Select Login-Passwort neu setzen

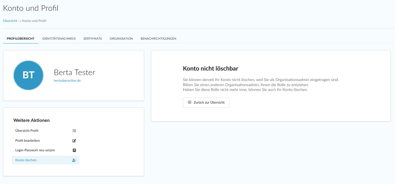(x=35, y=150)
